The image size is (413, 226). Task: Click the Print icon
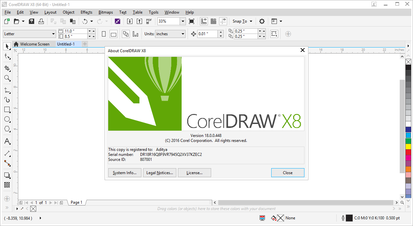click(x=41, y=21)
